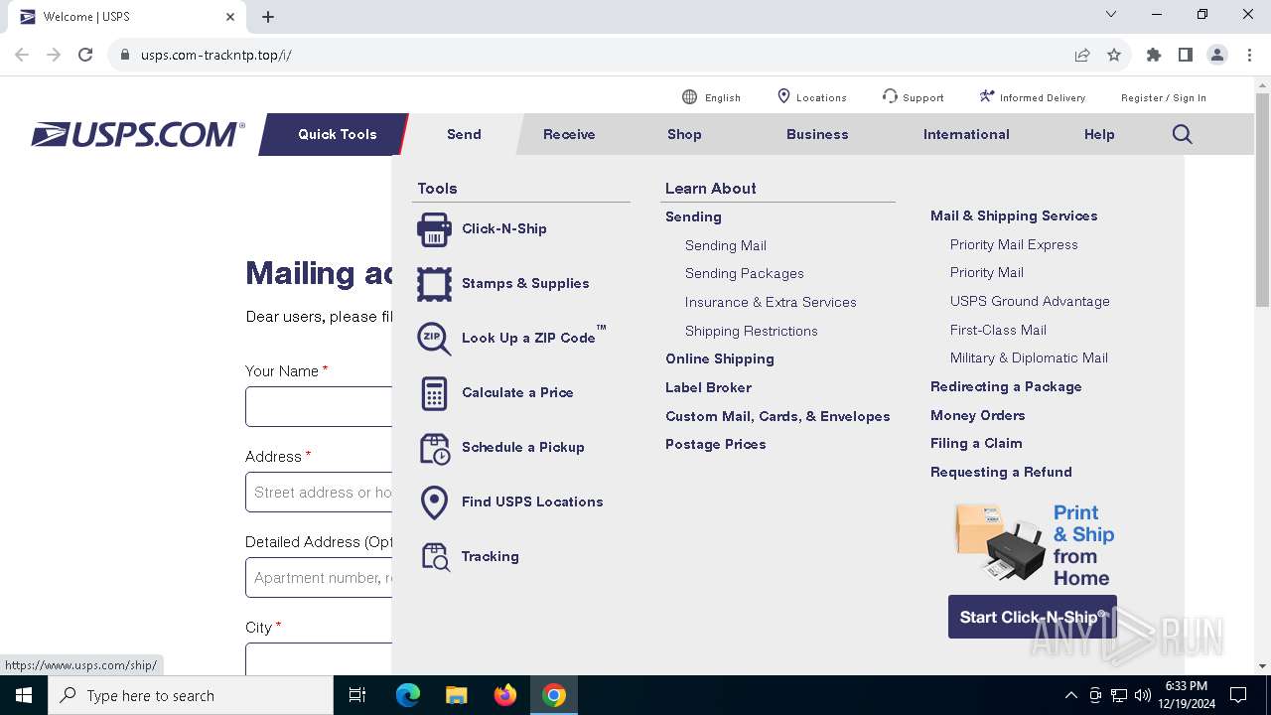Open First-Class Mail link
The height and width of the screenshot is (715, 1271).
[x=998, y=330]
